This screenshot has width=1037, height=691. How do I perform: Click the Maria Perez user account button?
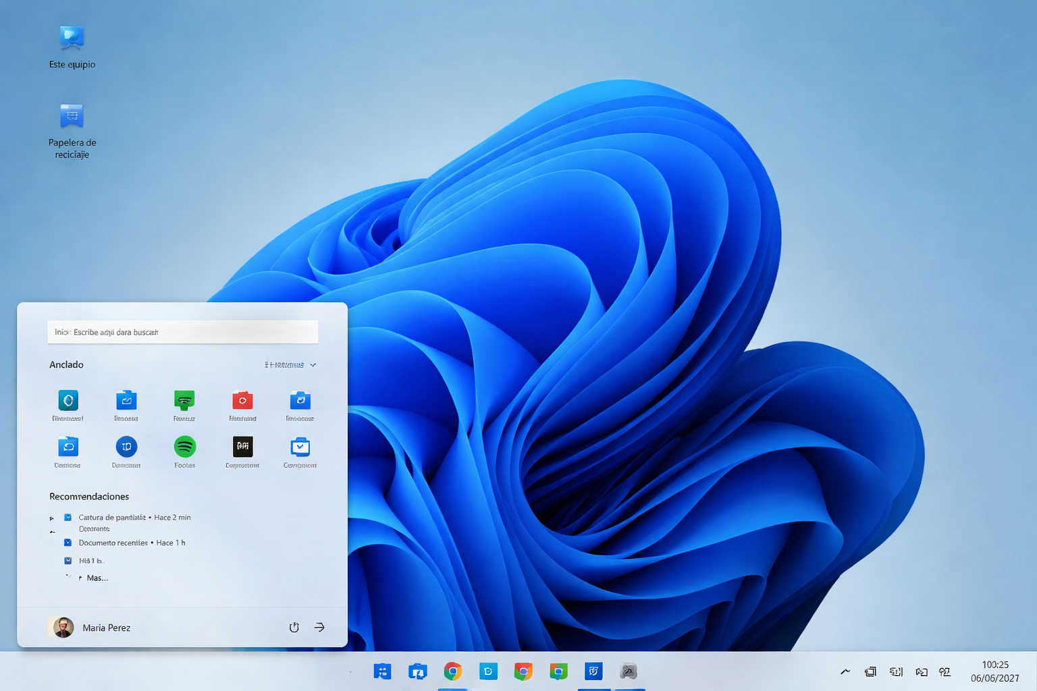click(x=91, y=628)
